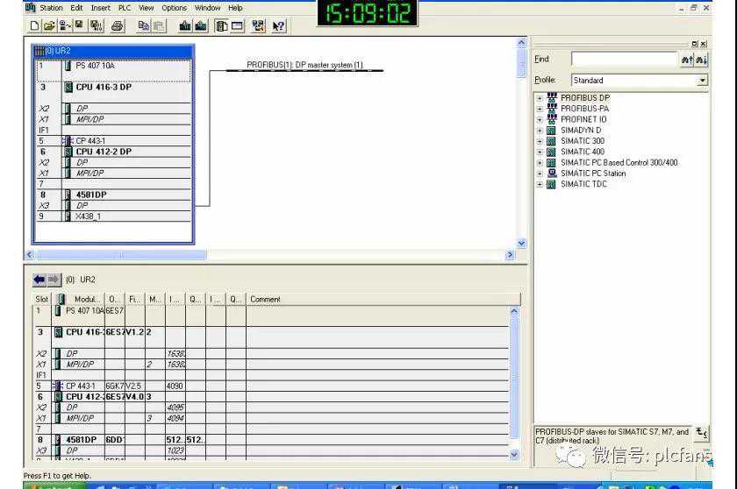Viewport: 737px width, 489px height.
Task: Expand the PROFIBUS DP catalog node
Action: 540,98
